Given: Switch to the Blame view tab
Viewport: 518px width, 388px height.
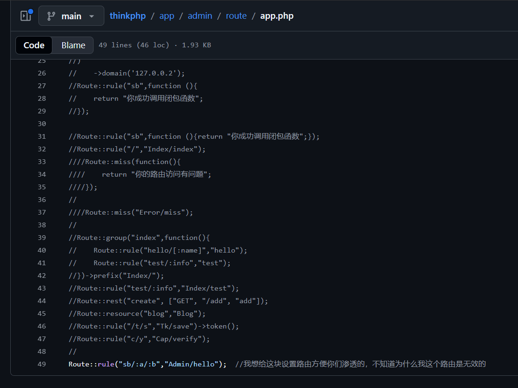Looking at the screenshot, I should (x=73, y=45).
